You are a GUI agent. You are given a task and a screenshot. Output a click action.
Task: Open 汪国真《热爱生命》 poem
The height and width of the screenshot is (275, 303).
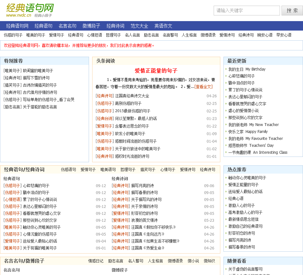pos(148,248)
